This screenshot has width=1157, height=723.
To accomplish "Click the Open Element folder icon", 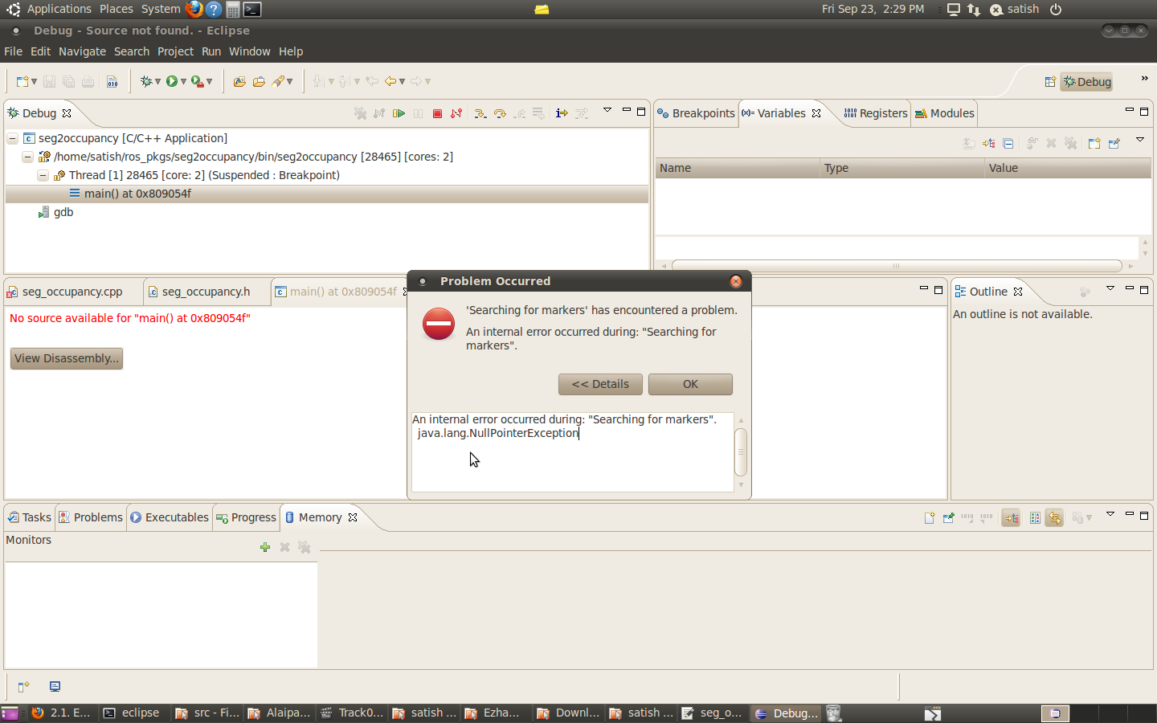I will [259, 81].
